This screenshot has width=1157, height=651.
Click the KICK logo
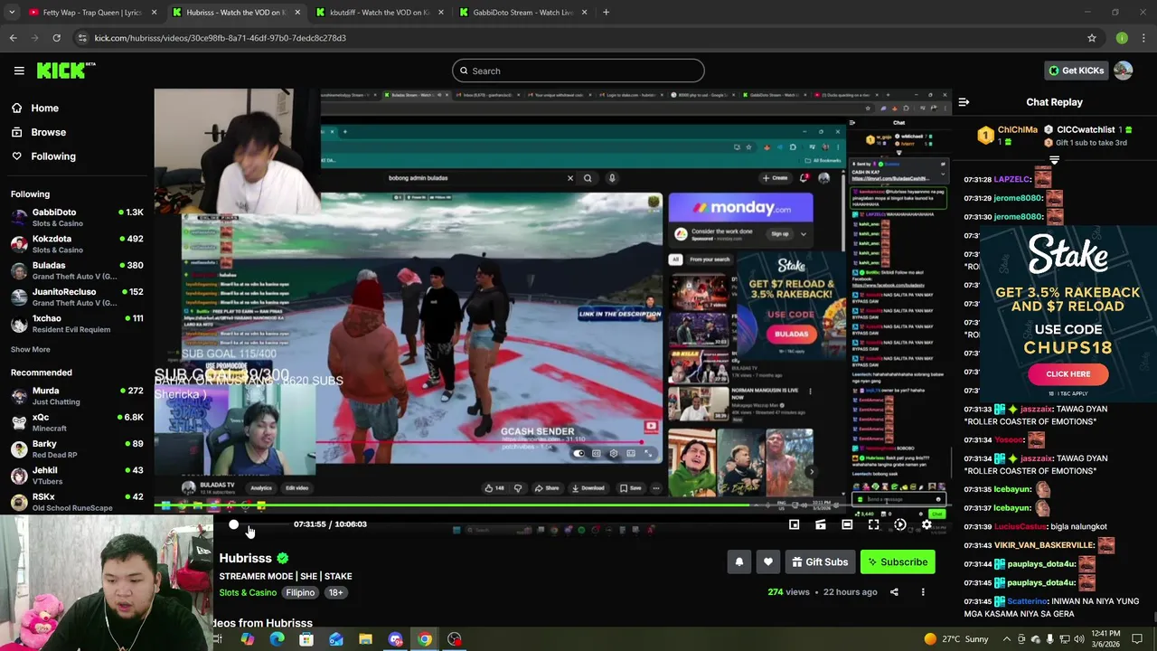pyautogui.click(x=65, y=71)
